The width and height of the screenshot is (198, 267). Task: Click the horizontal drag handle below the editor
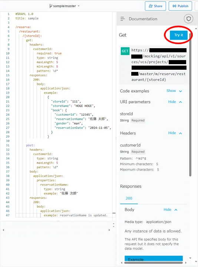(58, 221)
